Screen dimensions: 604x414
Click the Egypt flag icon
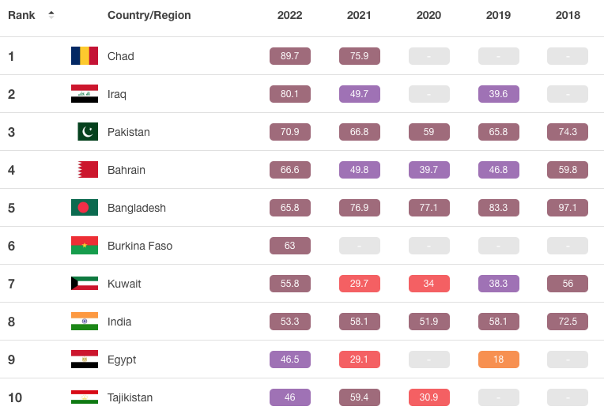[85, 359]
